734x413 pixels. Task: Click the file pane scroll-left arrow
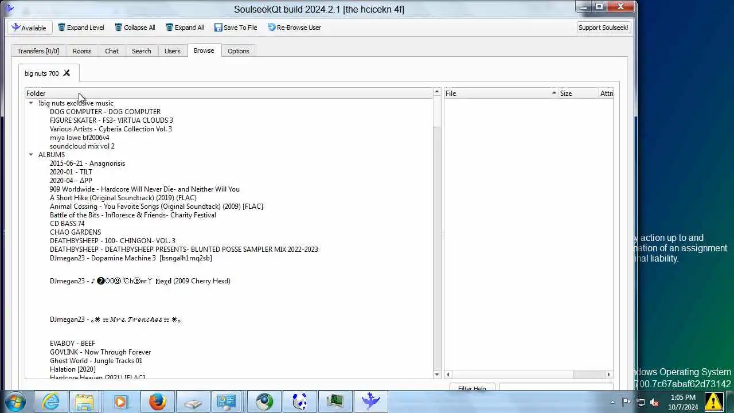tap(448, 375)
